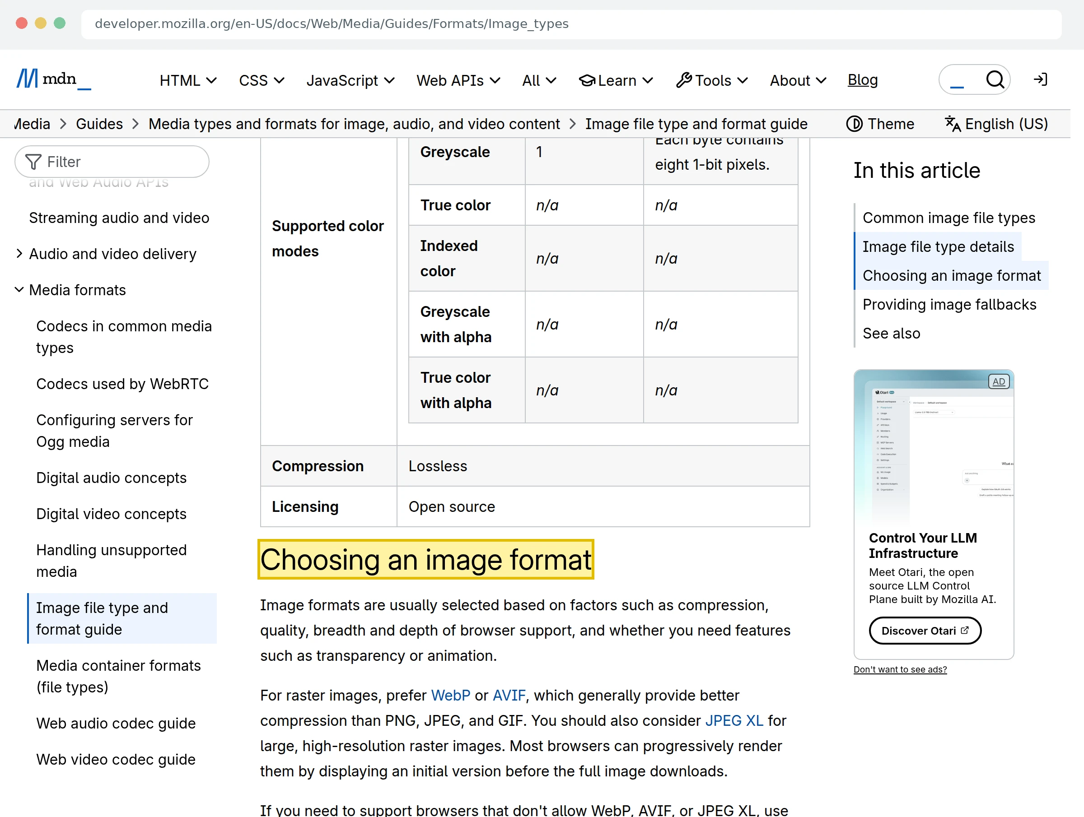Open the Learn dropdown menu
Image resolution: width=1084 pixels, height=817 pixels.
(x=616, y=80)
